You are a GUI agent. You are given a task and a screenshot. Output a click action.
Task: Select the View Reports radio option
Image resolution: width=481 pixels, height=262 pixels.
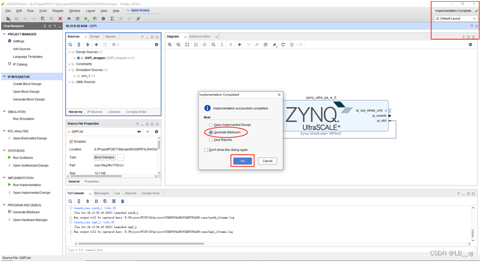211,140
